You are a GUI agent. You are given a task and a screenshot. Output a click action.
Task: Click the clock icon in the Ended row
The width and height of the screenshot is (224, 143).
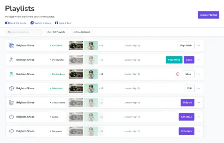(x=11, y=117)
